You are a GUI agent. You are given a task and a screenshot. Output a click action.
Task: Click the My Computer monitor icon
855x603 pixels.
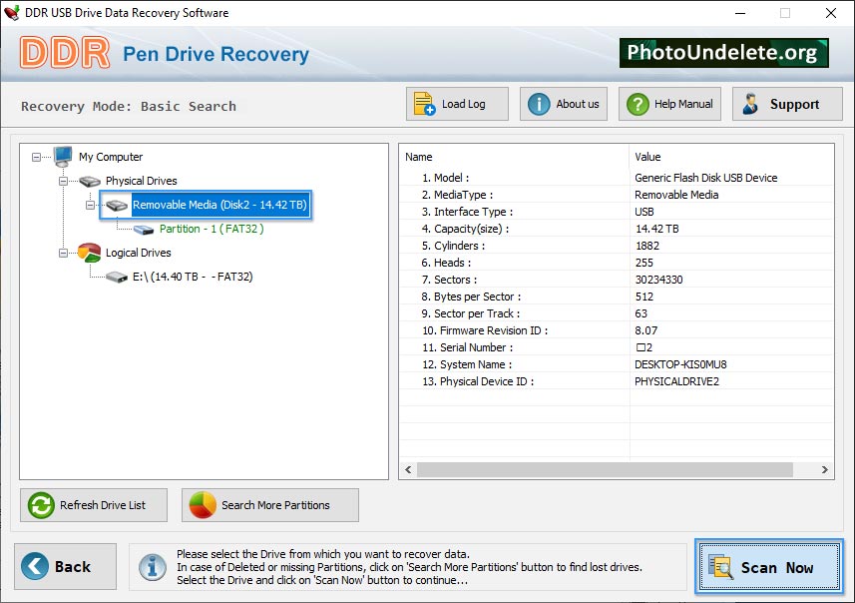(63, 157)
